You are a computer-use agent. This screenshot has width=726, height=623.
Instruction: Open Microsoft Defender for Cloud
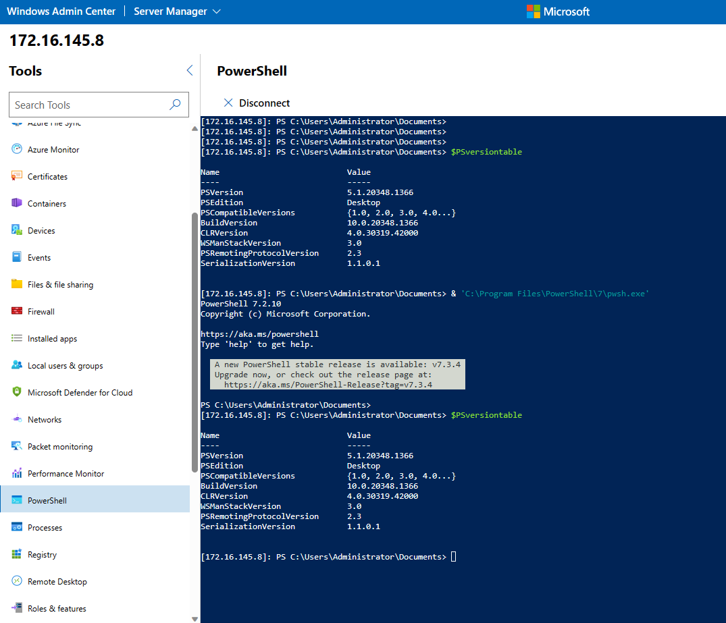pyautogui.click(x=80, y=392)
